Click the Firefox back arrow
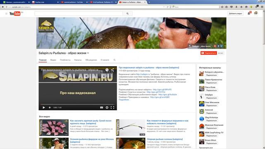The height and width of the screenshot is (149, 265). (x=3, y=7)
